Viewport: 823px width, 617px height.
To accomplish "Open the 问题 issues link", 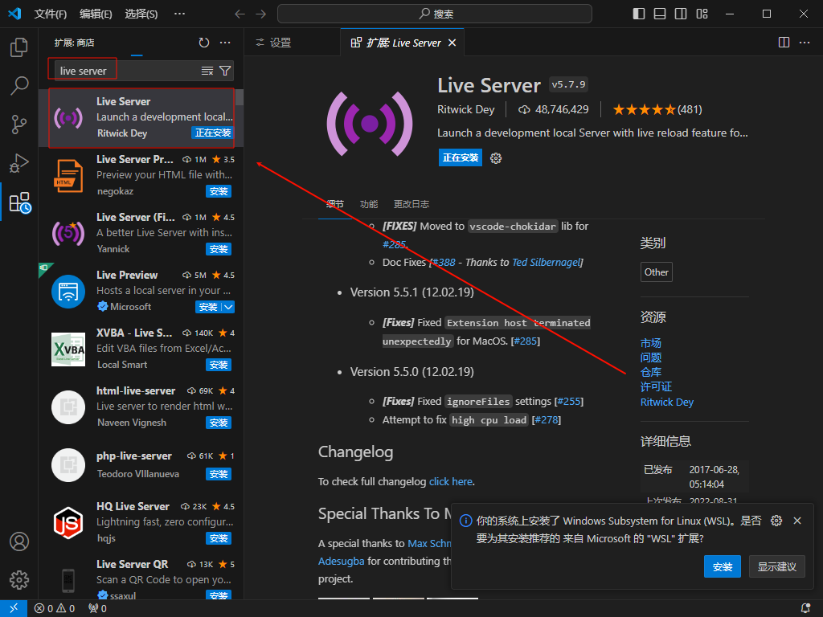I will click(651, 358).
